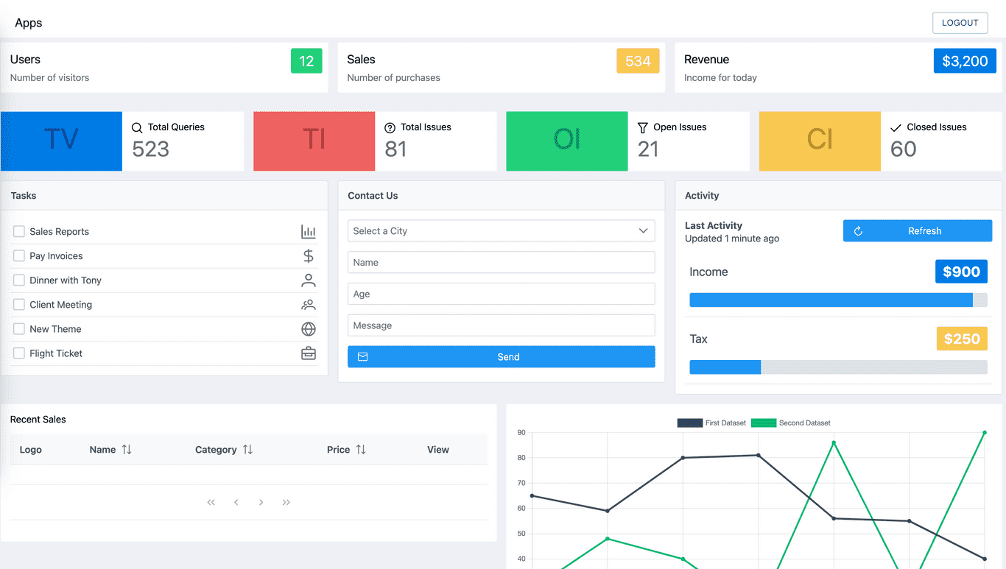Image resolution: width=1006 pixels, height=569 pixels.
Task: Go to next page of Recent Sales
Action: coord(261,502)
